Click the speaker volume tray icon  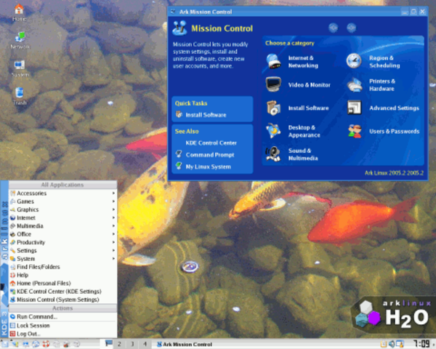392,344
